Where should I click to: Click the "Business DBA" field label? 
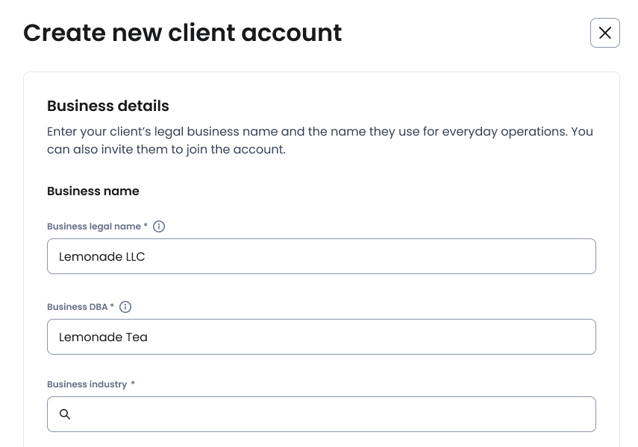[x=77, y=307]
